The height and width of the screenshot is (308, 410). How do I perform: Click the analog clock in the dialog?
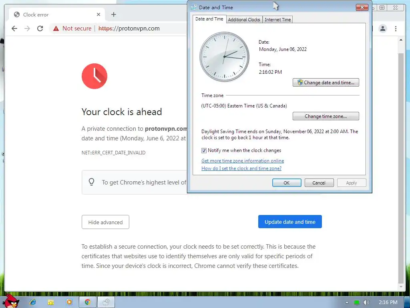(x=224, y=57)
